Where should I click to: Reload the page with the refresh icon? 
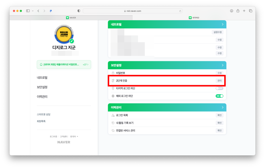coord(180,11)
